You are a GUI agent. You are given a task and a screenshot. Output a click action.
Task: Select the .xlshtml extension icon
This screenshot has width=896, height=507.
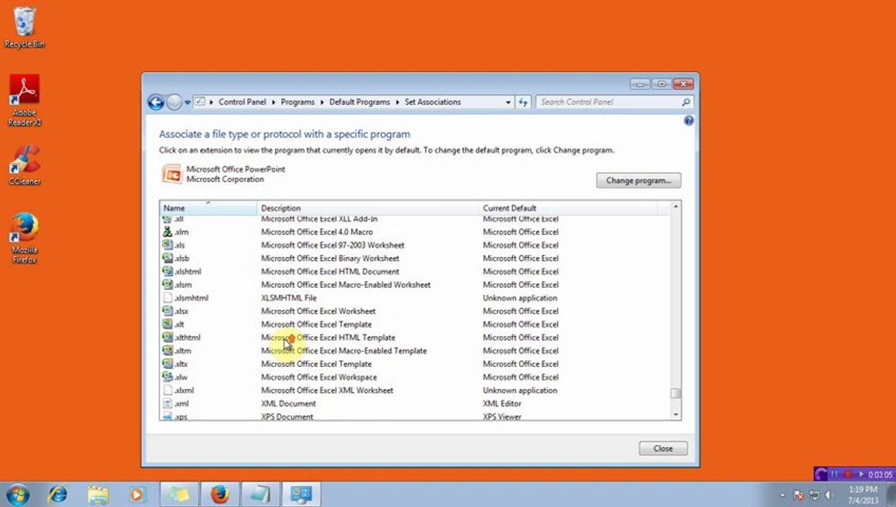pyautogui.click(x=167, y=271)
